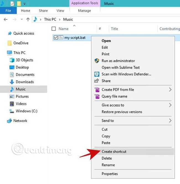Switch to the Home ribbon tab
Screen dimensions: 180x184
click(25, 11)
